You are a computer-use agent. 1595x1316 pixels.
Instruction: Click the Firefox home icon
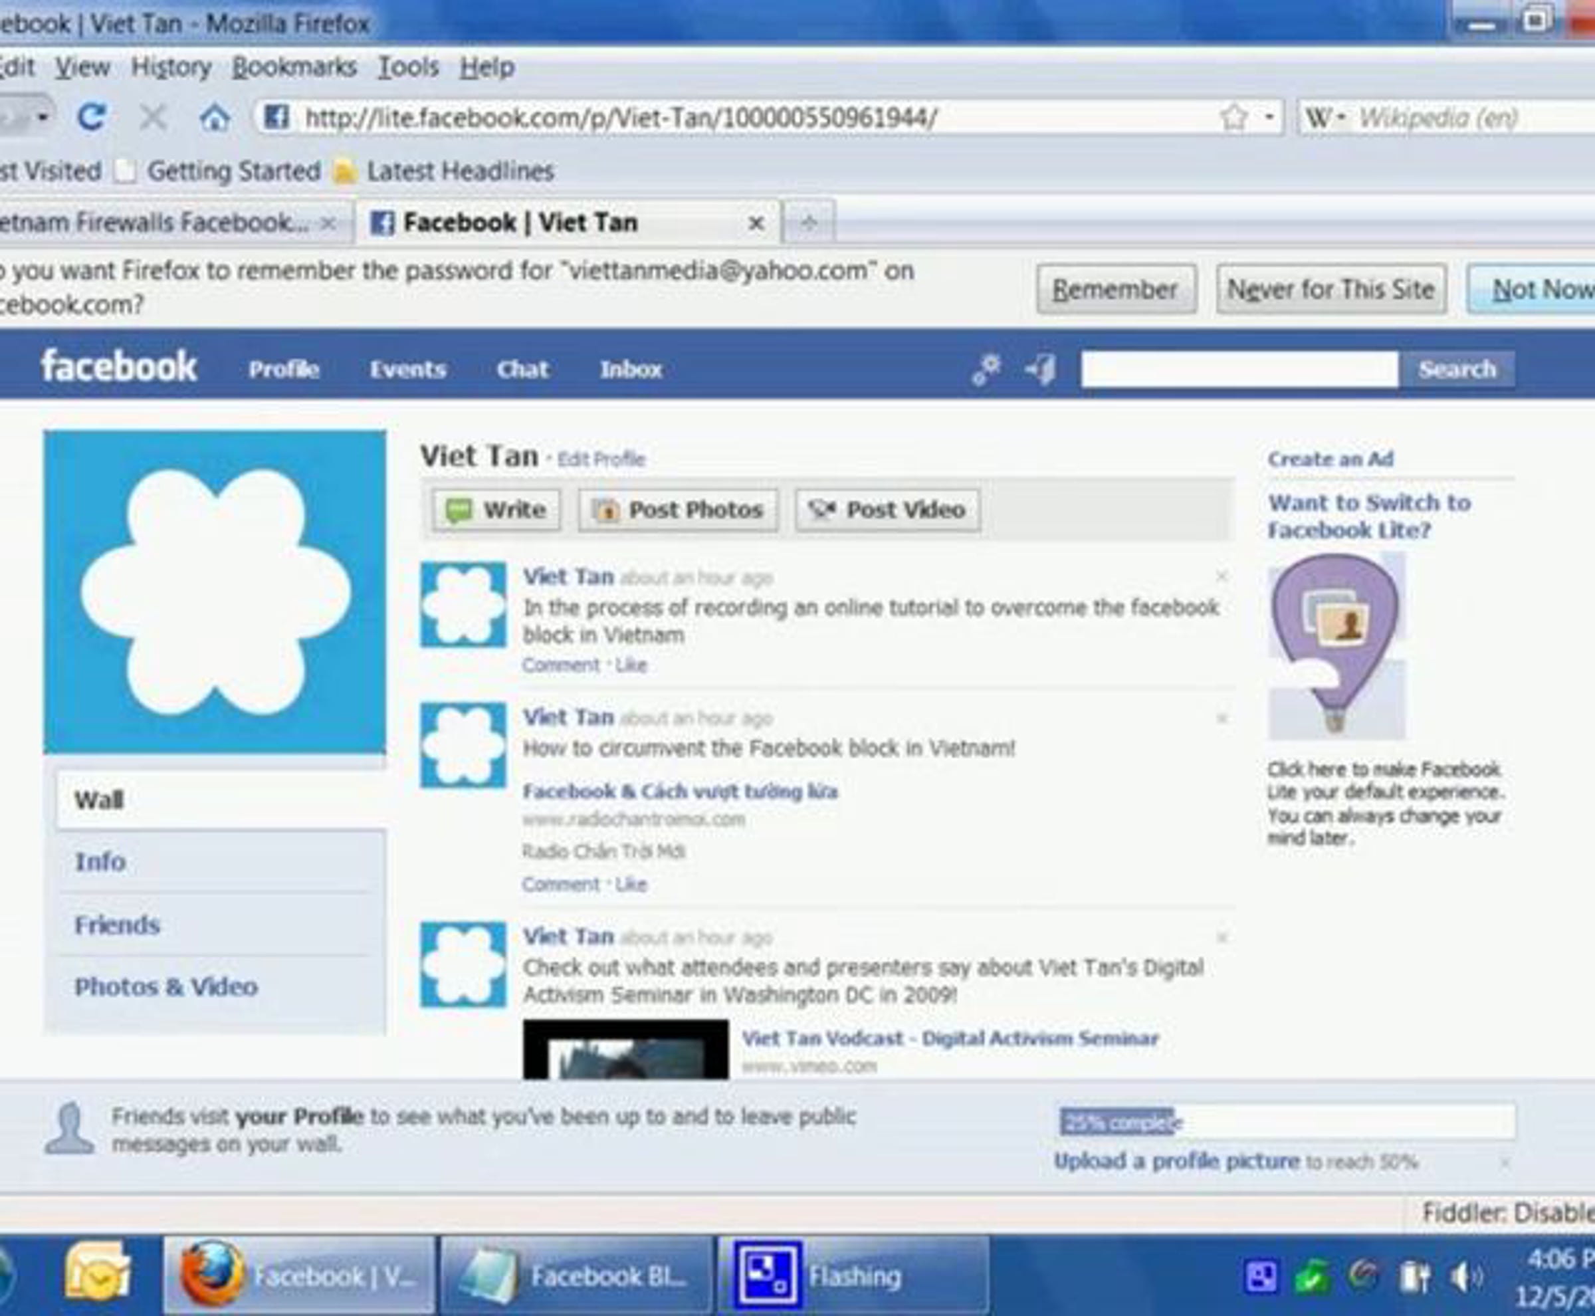point(215,118)
